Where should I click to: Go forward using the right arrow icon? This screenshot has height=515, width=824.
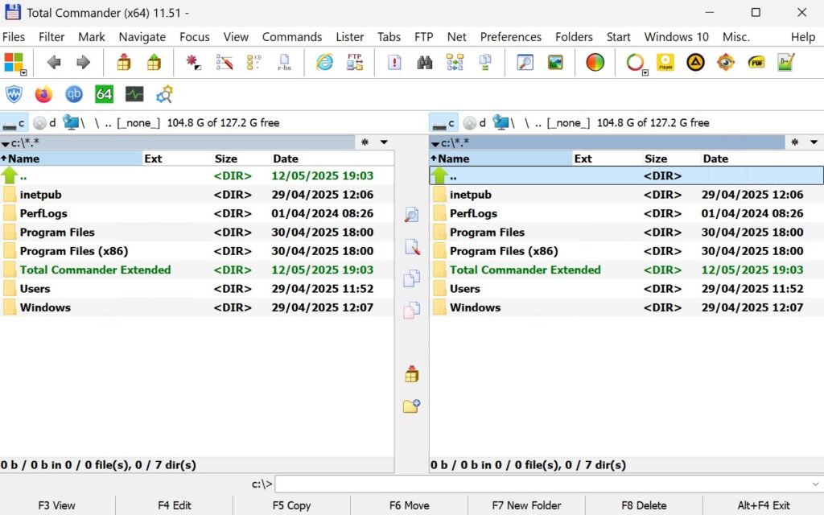83,63
